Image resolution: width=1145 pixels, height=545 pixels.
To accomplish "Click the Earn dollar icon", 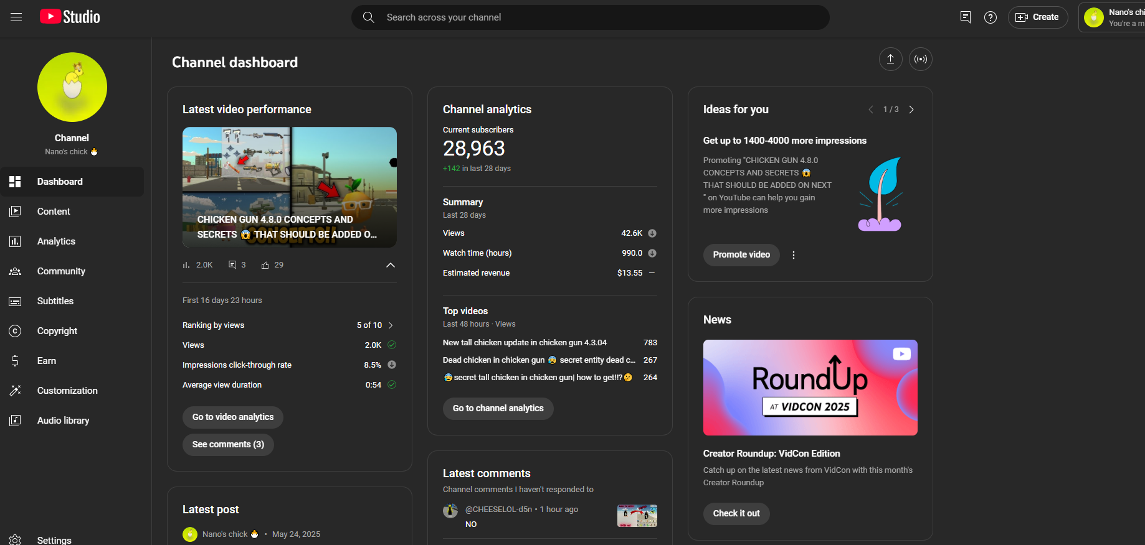I will point(15,361).
